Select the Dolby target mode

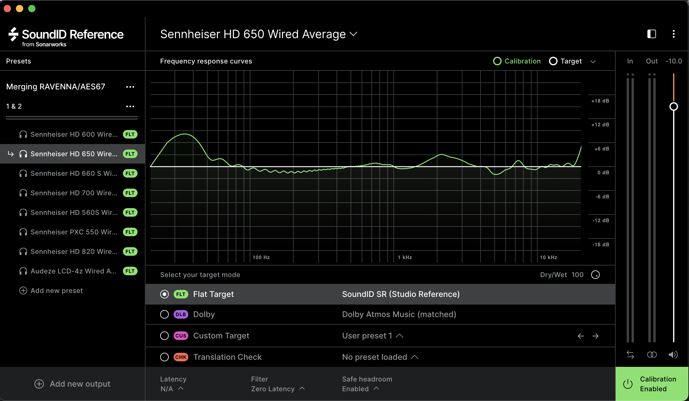164,314
